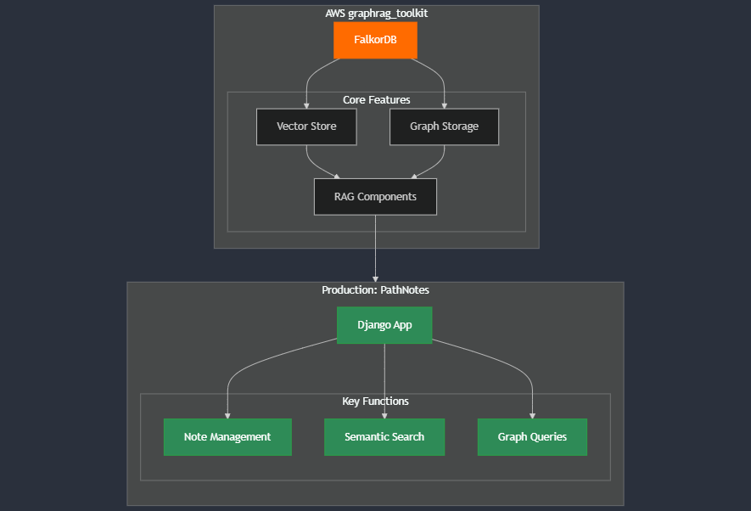Screen dimensions: 751x511
Task: Select the RAG Components node
Action: [x=375, y=196]
